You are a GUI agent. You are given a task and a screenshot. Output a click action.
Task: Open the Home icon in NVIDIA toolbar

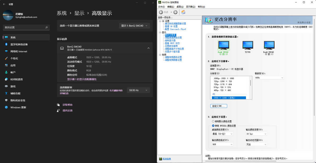pos(183,12)
